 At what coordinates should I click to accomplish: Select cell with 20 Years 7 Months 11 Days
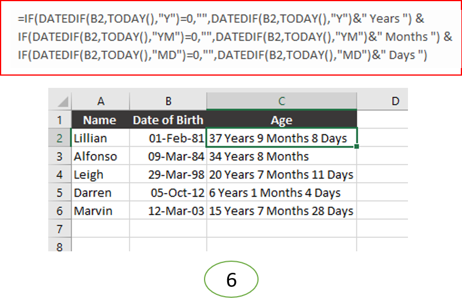pos(282,175)
